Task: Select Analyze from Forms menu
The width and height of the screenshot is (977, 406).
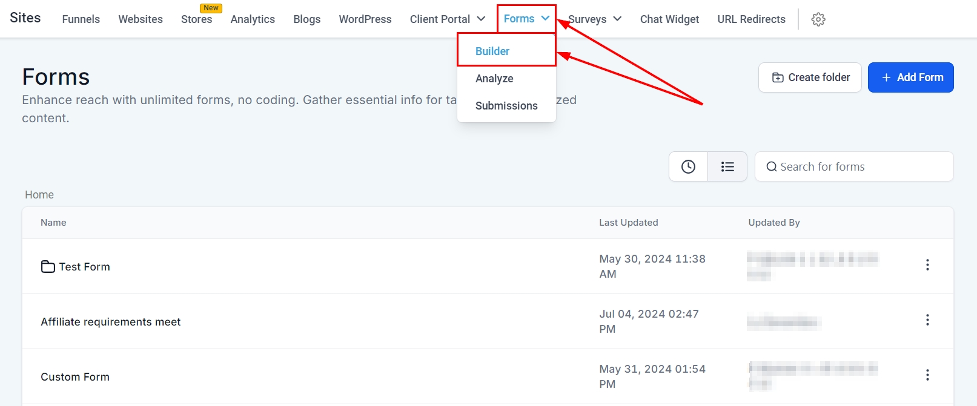Action: (x=494, y=79)
